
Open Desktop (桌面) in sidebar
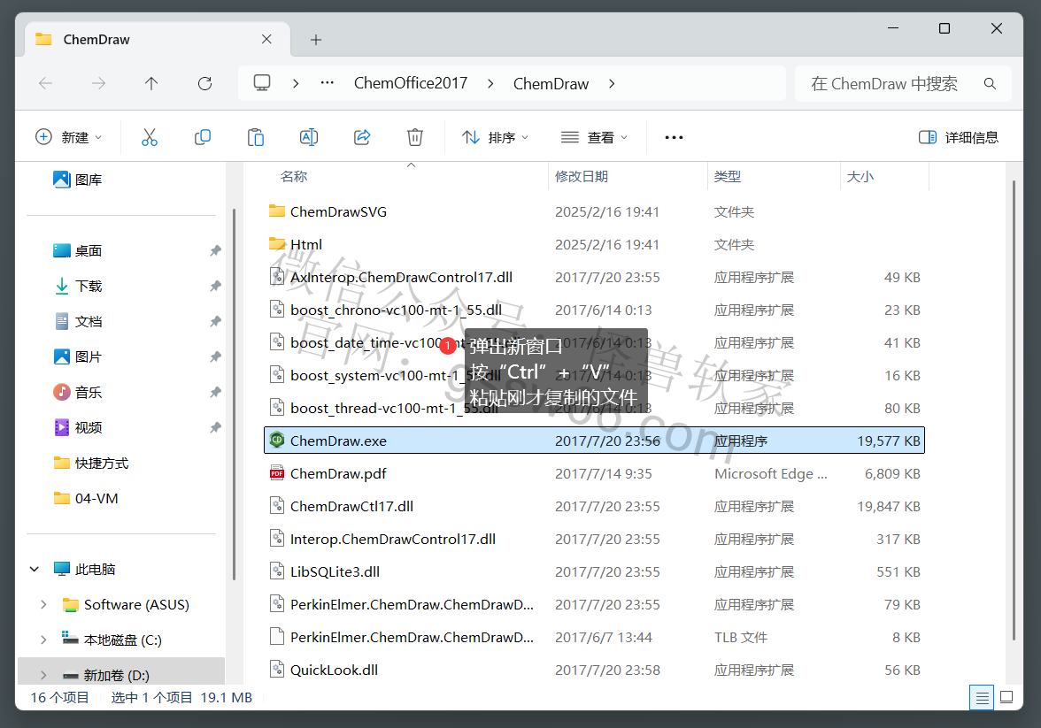coord(78,251)
